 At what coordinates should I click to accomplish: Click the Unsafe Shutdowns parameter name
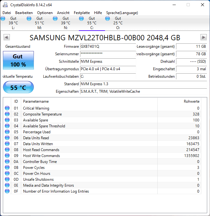pos(38,179)
